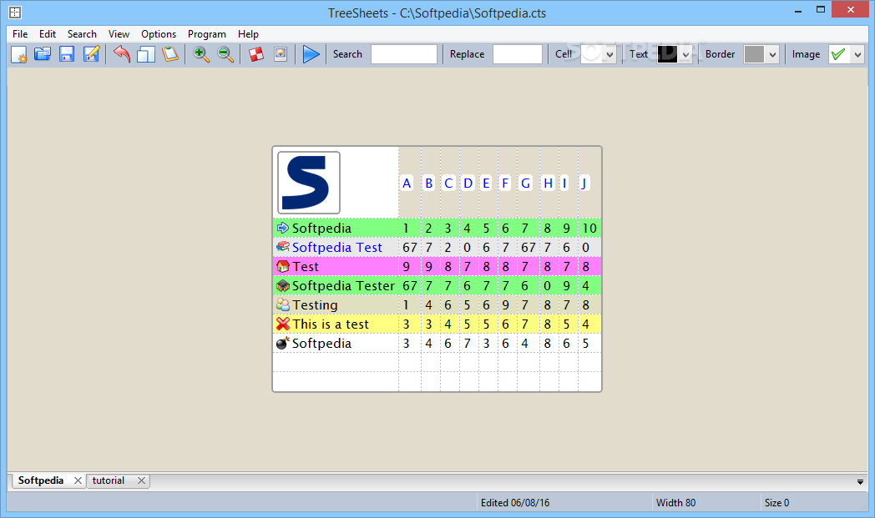Click red X icon in This is a test row
The width and height of the screenshot is (875, 518).
pos(283,324)
